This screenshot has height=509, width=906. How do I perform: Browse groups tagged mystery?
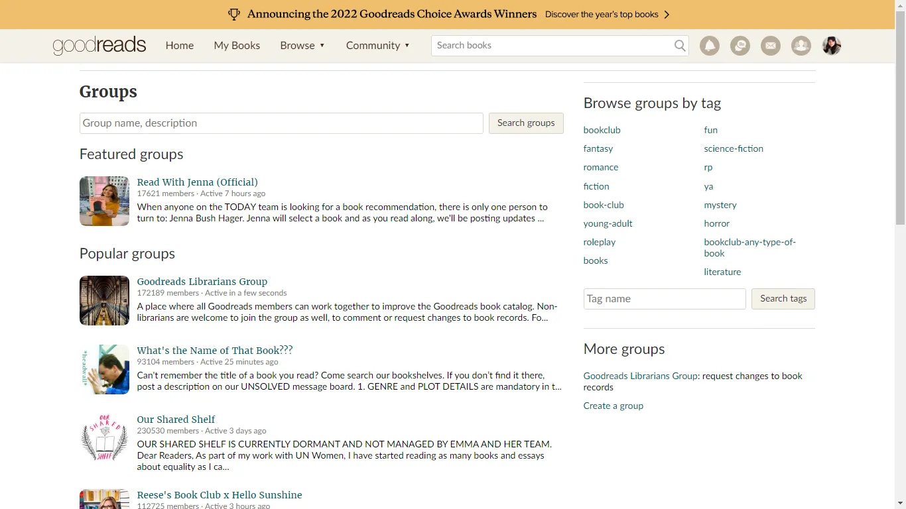pos(720,205)
